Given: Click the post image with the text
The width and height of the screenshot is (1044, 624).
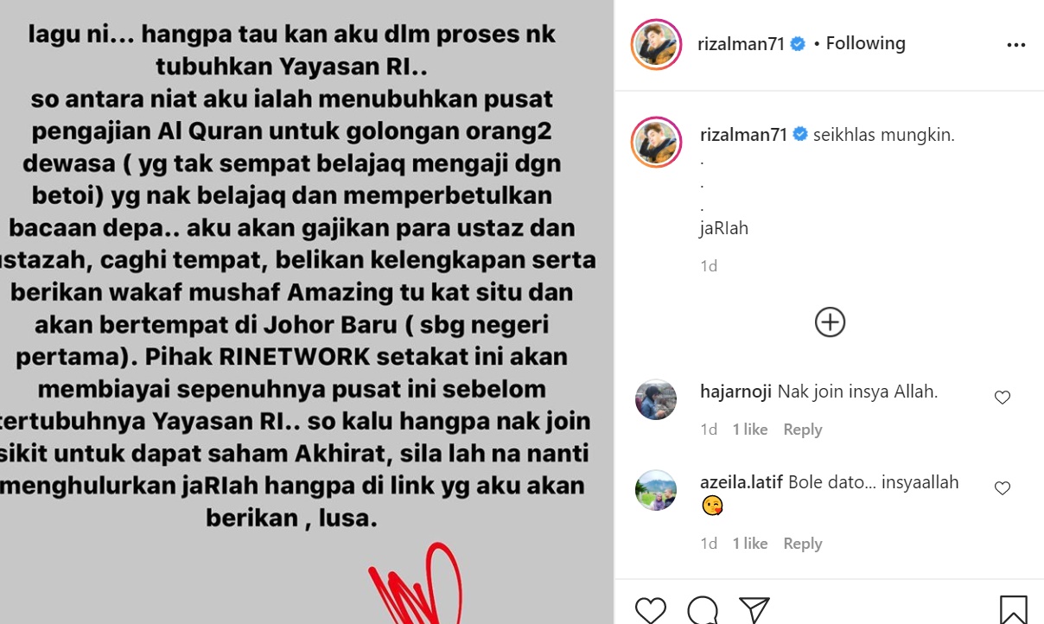Looking at the screenshot, I should coord(307,312).
